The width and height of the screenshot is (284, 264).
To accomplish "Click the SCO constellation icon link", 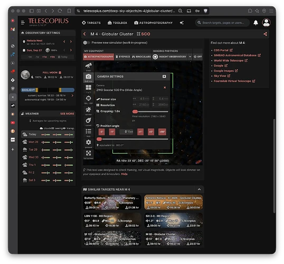I will coord(143,34).
